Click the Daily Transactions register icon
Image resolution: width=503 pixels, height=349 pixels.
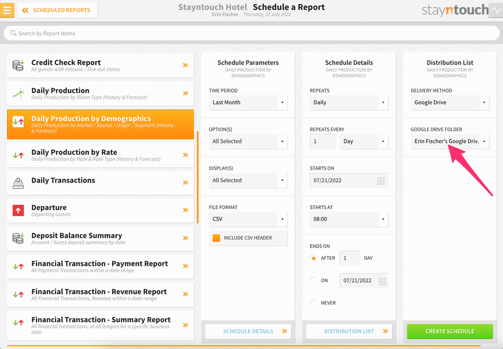click(18, 183)
